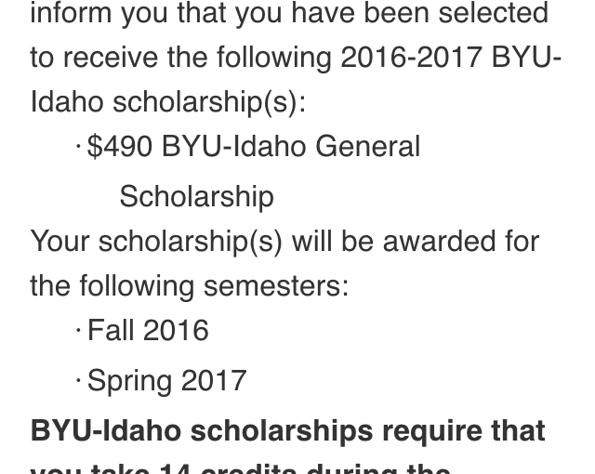Click the bullet before "$490 BYU-Idaho General"
The image size is (595, 474).
[x=78, y=146]
